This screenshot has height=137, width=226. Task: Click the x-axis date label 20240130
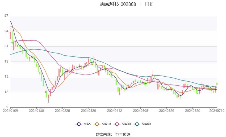tap(36, 111)
